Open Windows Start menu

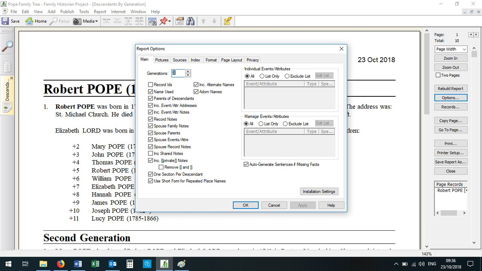point(8,264)
